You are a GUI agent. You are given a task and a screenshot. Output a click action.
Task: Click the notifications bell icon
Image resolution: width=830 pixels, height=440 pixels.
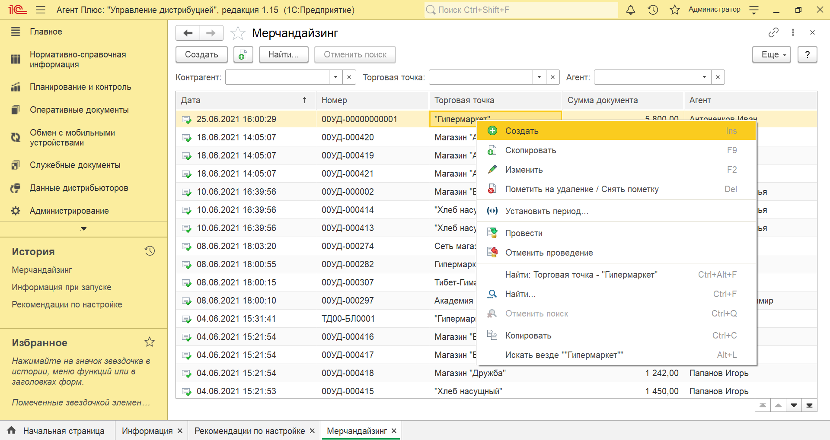point(631,10)
